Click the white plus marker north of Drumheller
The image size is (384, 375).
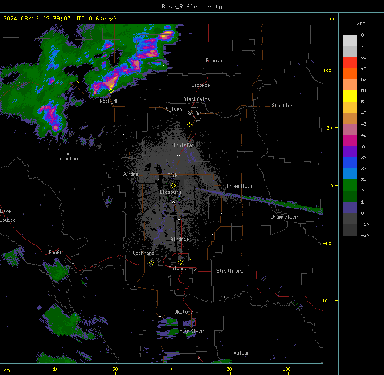273,167
